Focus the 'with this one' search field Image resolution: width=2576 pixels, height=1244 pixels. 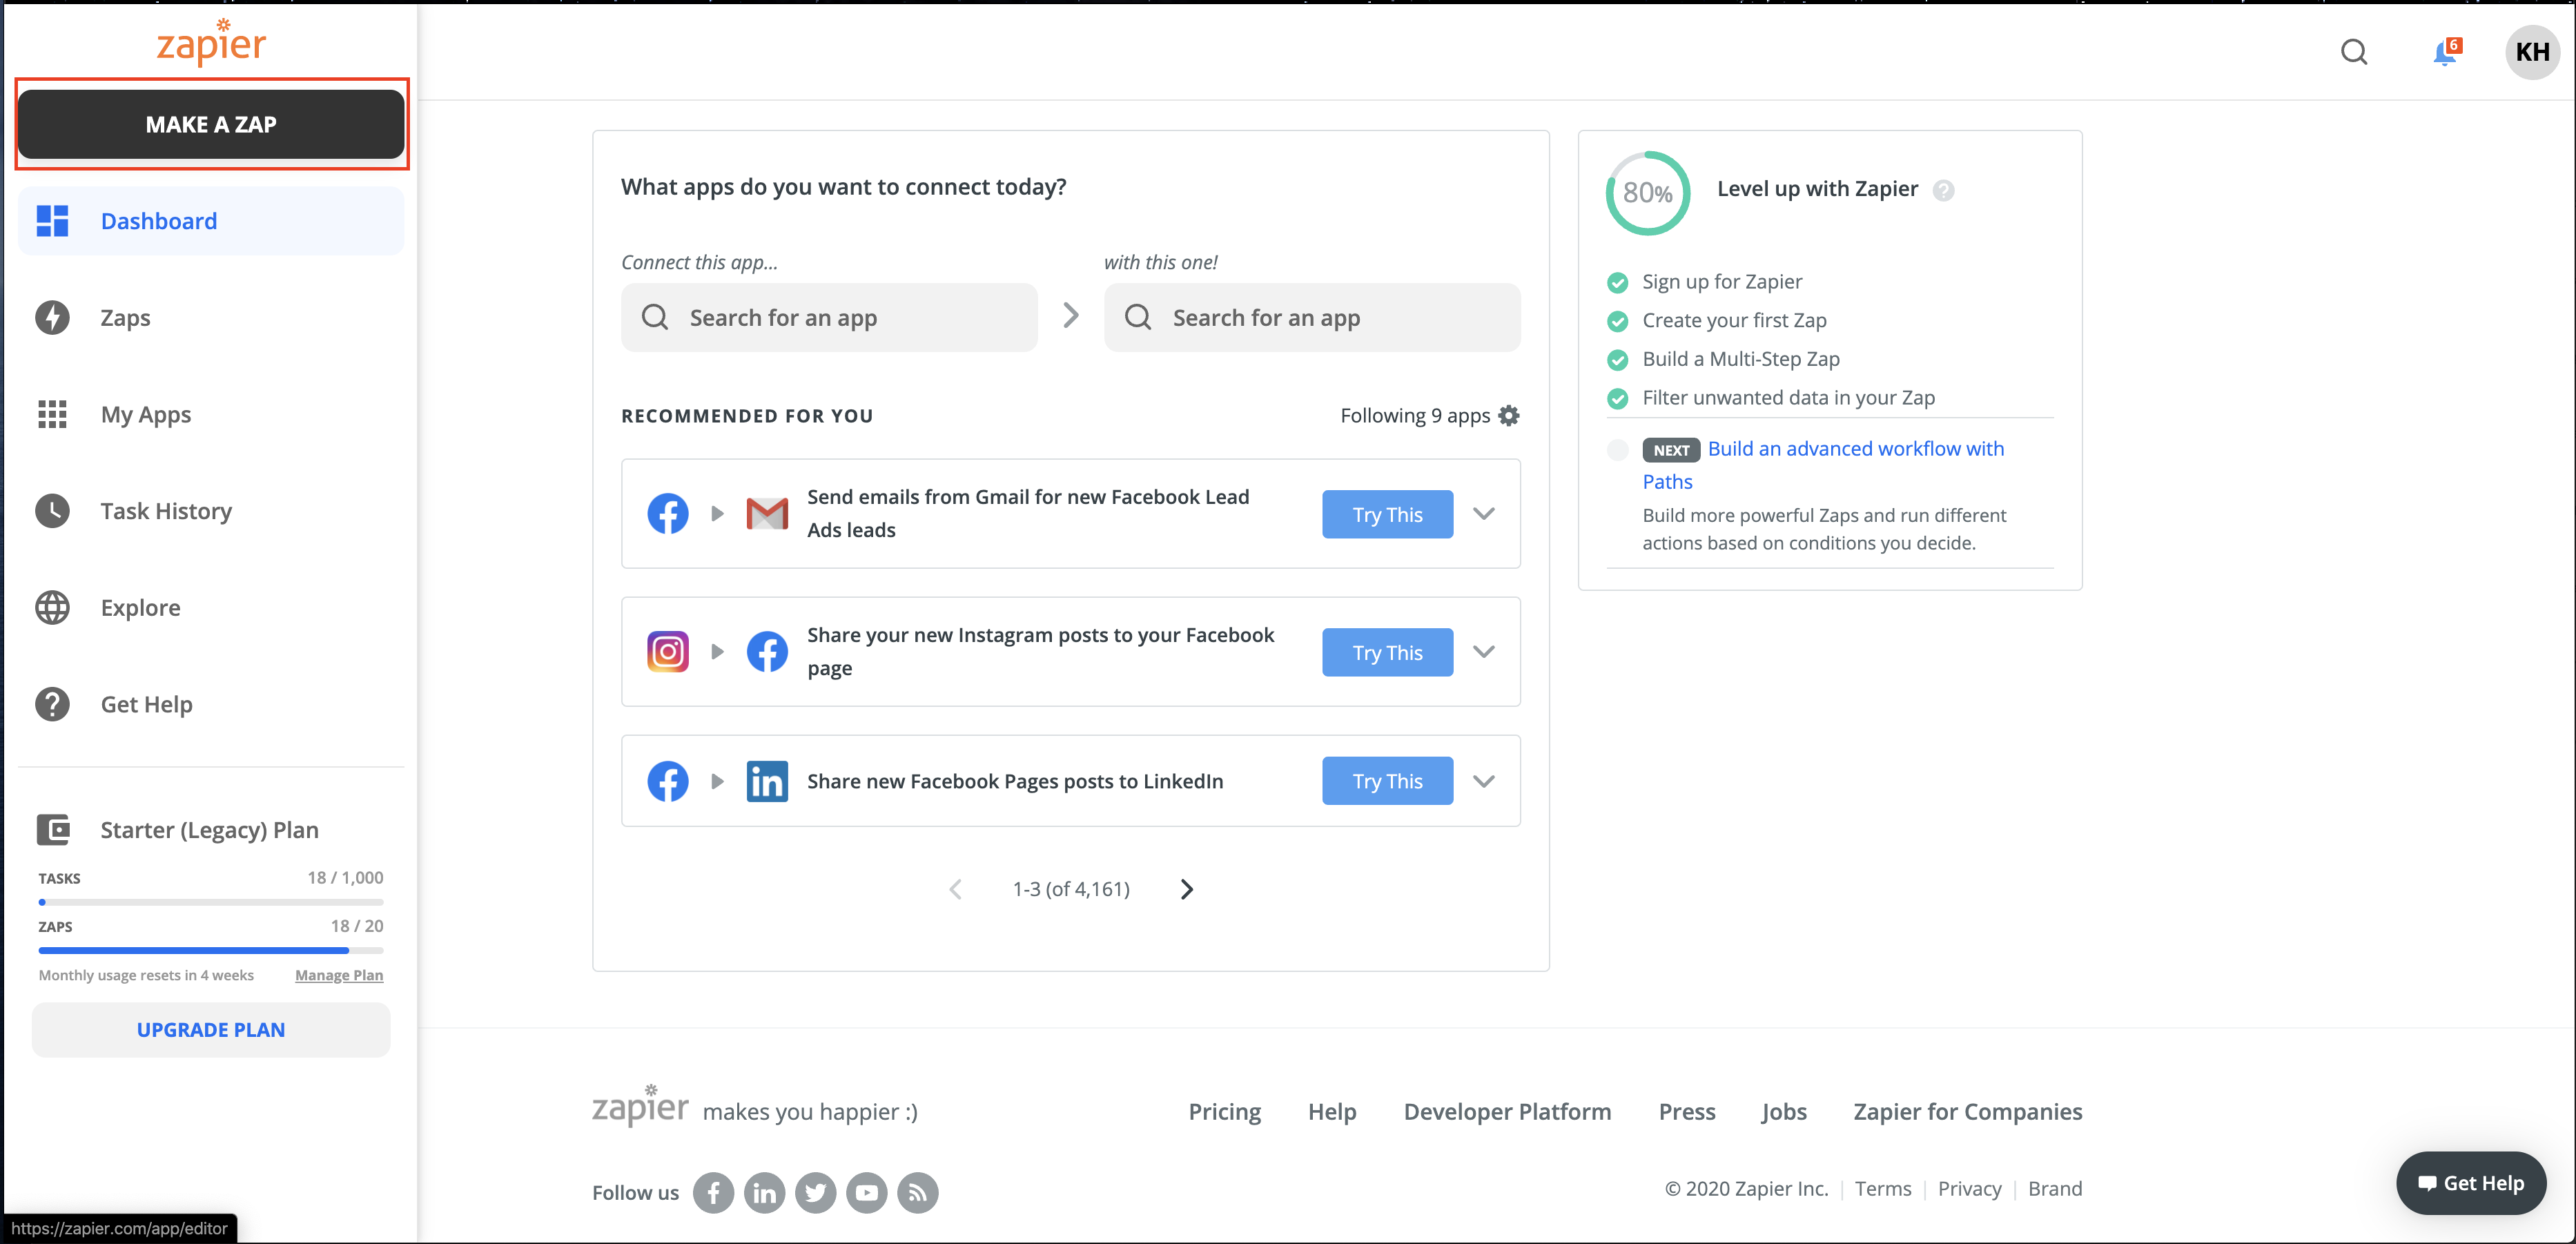coord(1312,317)
